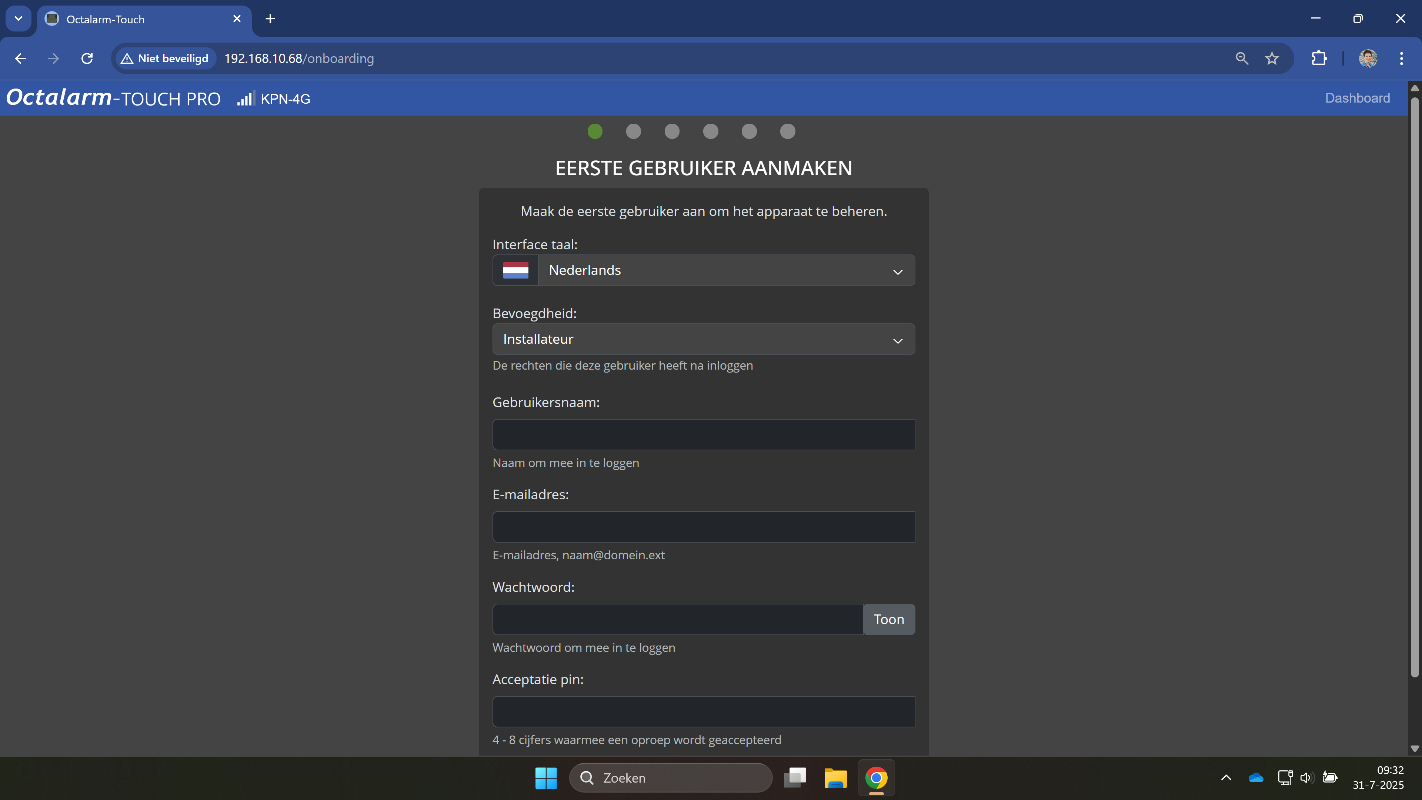Toggle password visibility with Toon
The height and width of the screenshot is (800, 1422).
(x=888, y=620)
